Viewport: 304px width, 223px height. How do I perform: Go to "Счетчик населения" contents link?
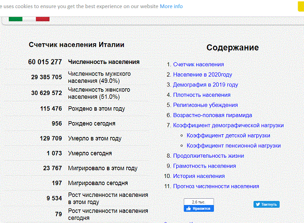[x=198, y=64]
